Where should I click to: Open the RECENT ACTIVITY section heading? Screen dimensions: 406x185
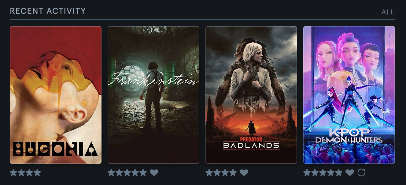click(48, 11)
